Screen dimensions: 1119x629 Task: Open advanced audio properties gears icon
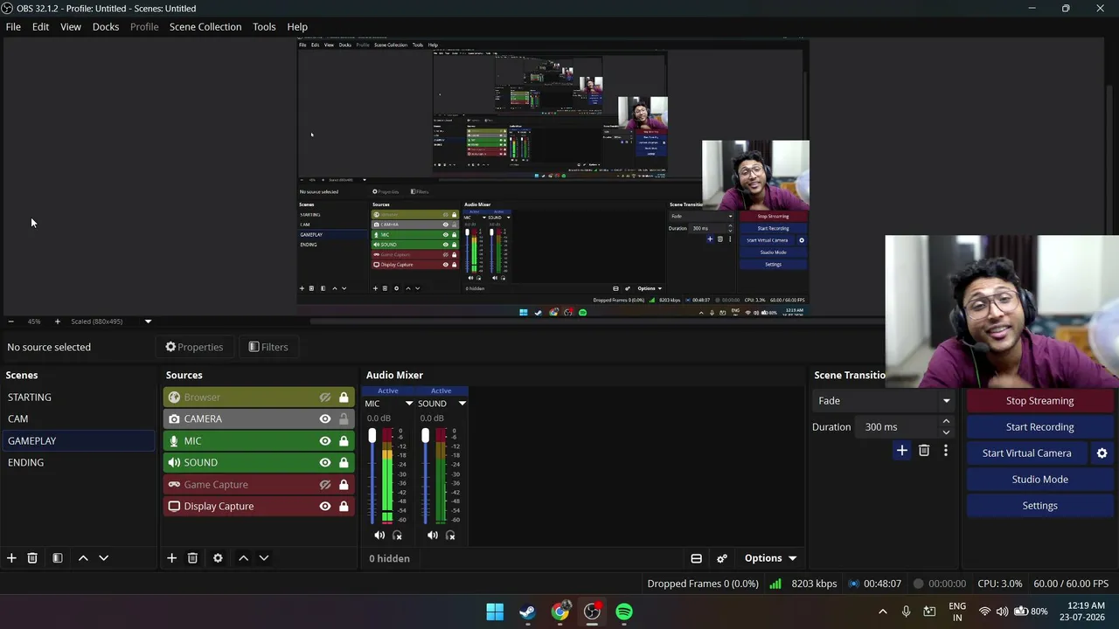click(x=722, y=558)
